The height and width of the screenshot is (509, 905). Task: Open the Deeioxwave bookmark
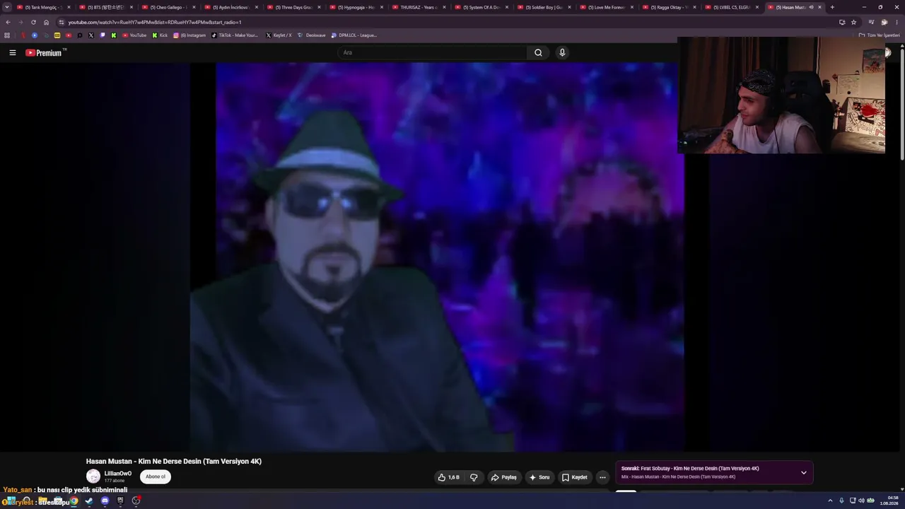tap(312, 35)
